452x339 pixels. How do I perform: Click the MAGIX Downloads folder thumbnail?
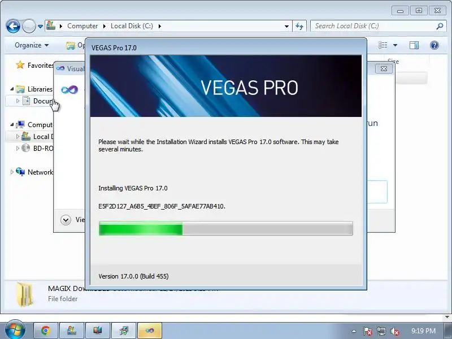tap(25, 294)
